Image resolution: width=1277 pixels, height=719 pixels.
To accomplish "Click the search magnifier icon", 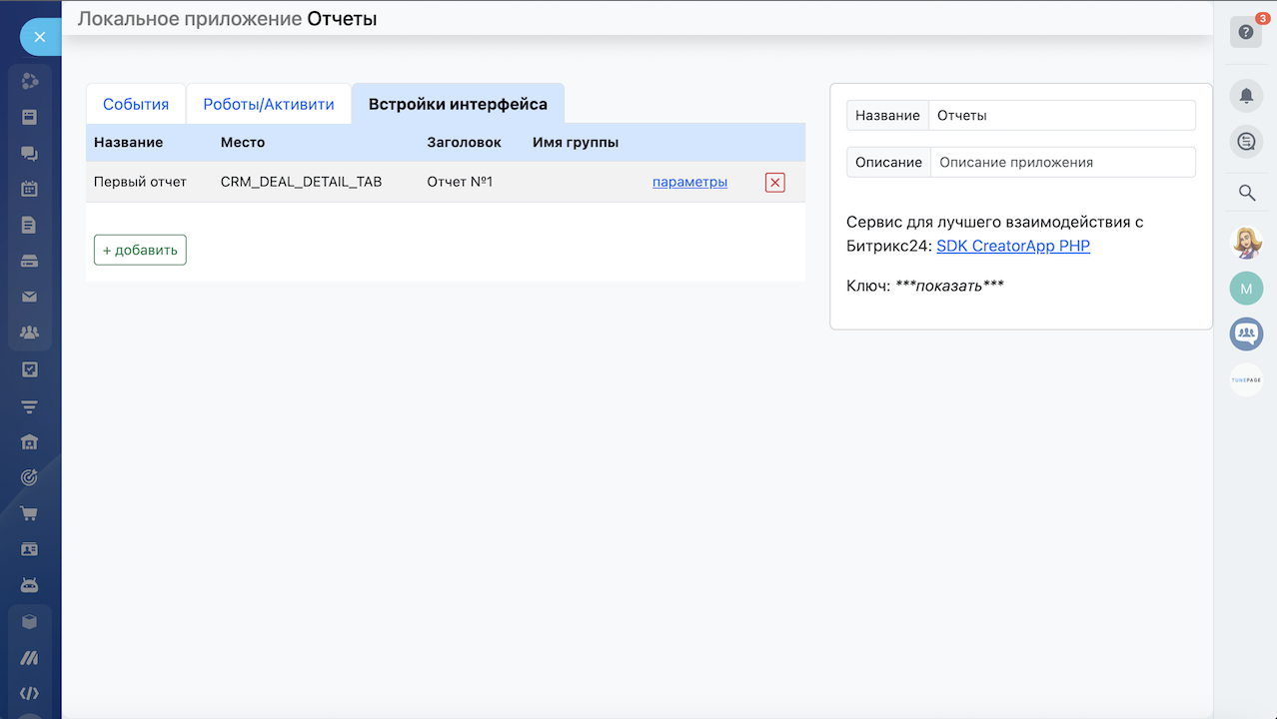I will coord(1246,193).
